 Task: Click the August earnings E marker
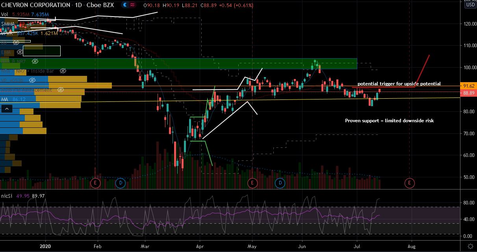(x=410, y=182)
